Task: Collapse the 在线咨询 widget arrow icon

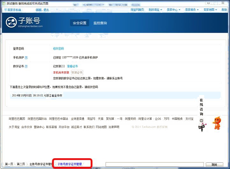Action: click(x=202, y=121)
